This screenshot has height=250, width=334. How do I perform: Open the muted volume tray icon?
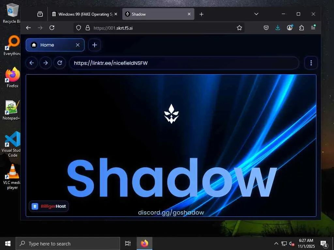292,243
